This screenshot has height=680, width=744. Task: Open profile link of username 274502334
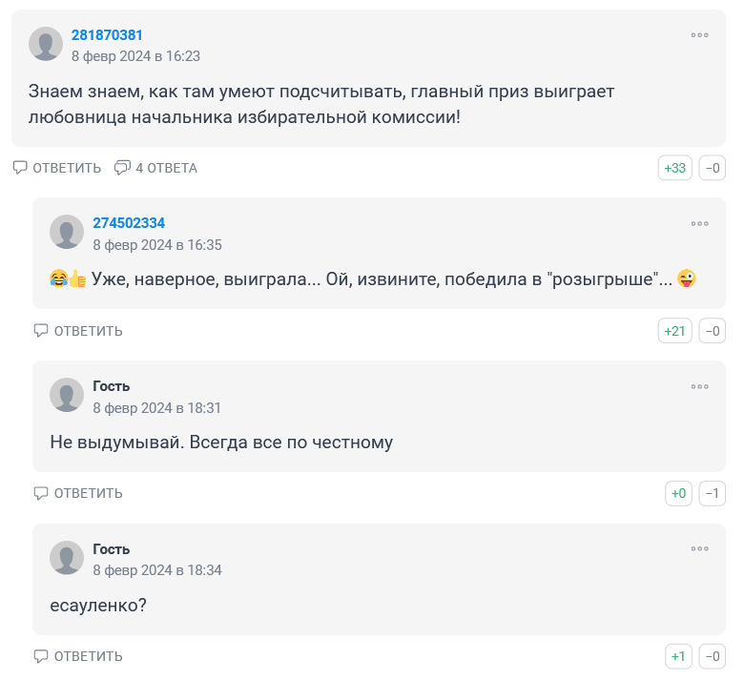coord(129,223)
